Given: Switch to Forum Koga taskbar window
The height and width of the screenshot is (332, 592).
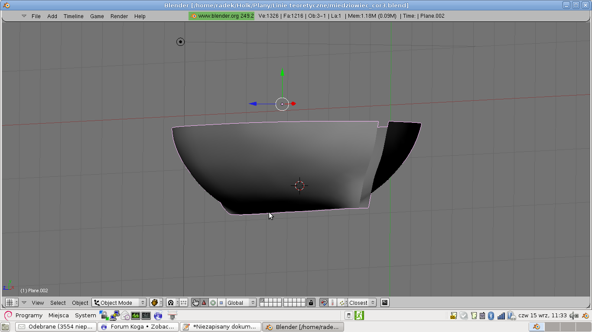Looking at the screenshot, I should pyautogui.click(x=138, y=327).
